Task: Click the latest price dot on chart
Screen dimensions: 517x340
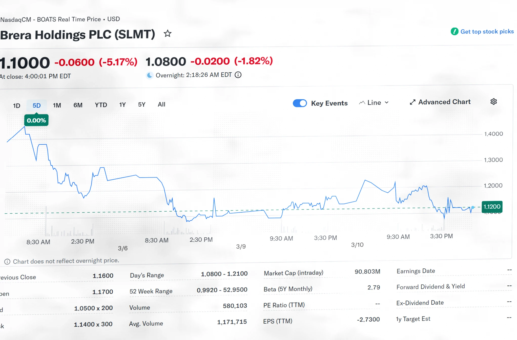Action: [x=473, y=207]
